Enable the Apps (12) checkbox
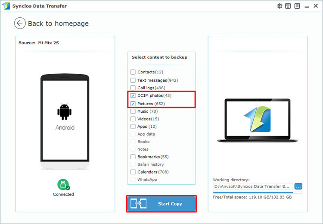Viewport: 323px width, 224px height. [x=133, y=126]
